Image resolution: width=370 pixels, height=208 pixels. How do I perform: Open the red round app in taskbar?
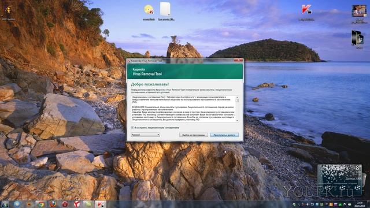(x=65, y=204)
